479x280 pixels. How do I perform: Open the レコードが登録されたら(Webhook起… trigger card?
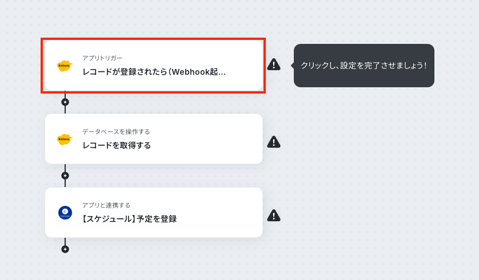(154, 66)
